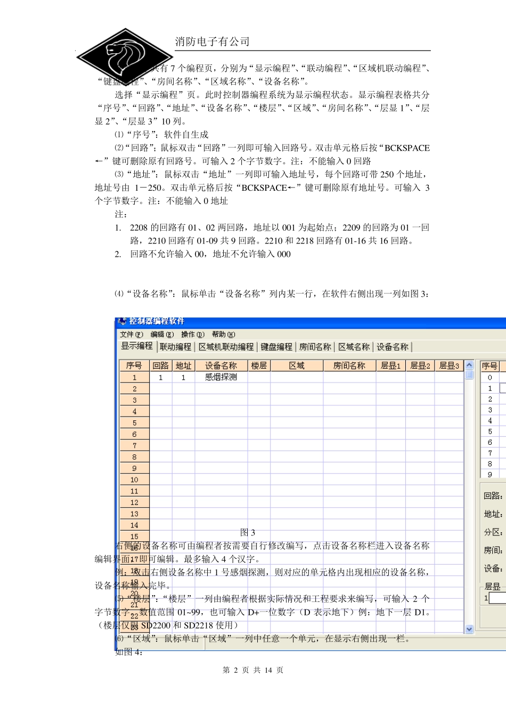Select the 感烟探测 device name cell
The image size is (506, 716).
[221, 377]
